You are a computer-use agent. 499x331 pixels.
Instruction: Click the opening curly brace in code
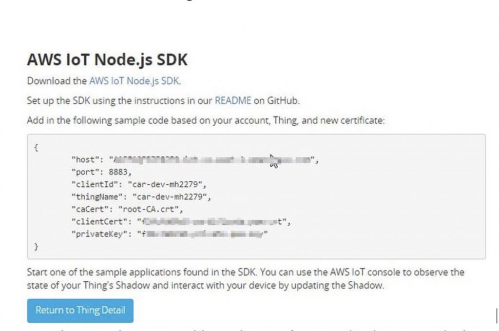36,147
